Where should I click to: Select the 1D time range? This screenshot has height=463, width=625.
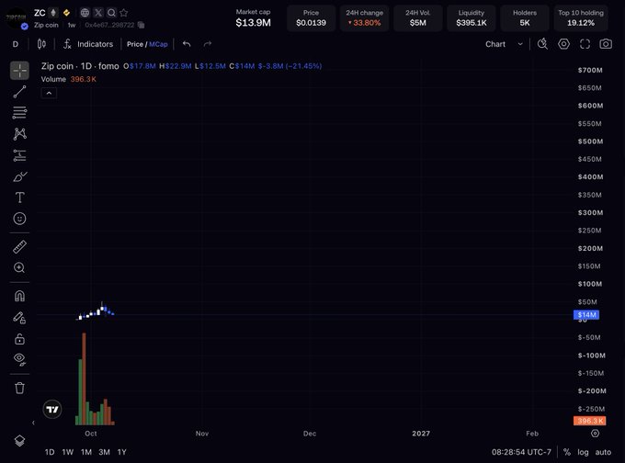50,452
